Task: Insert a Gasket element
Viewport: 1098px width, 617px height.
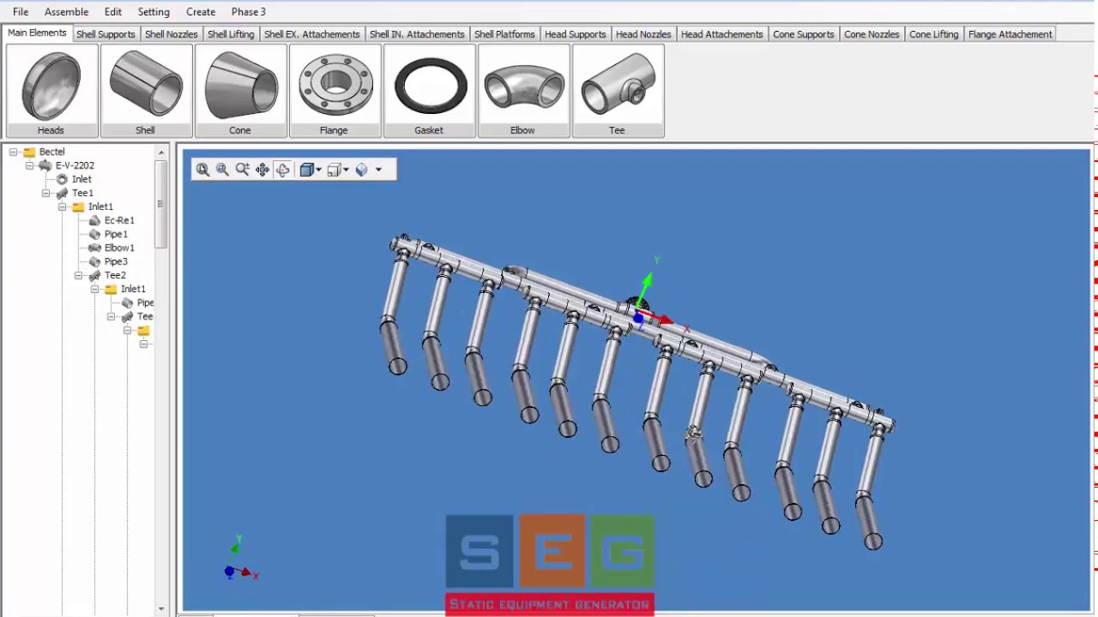Action: click(x=429, y=91)
